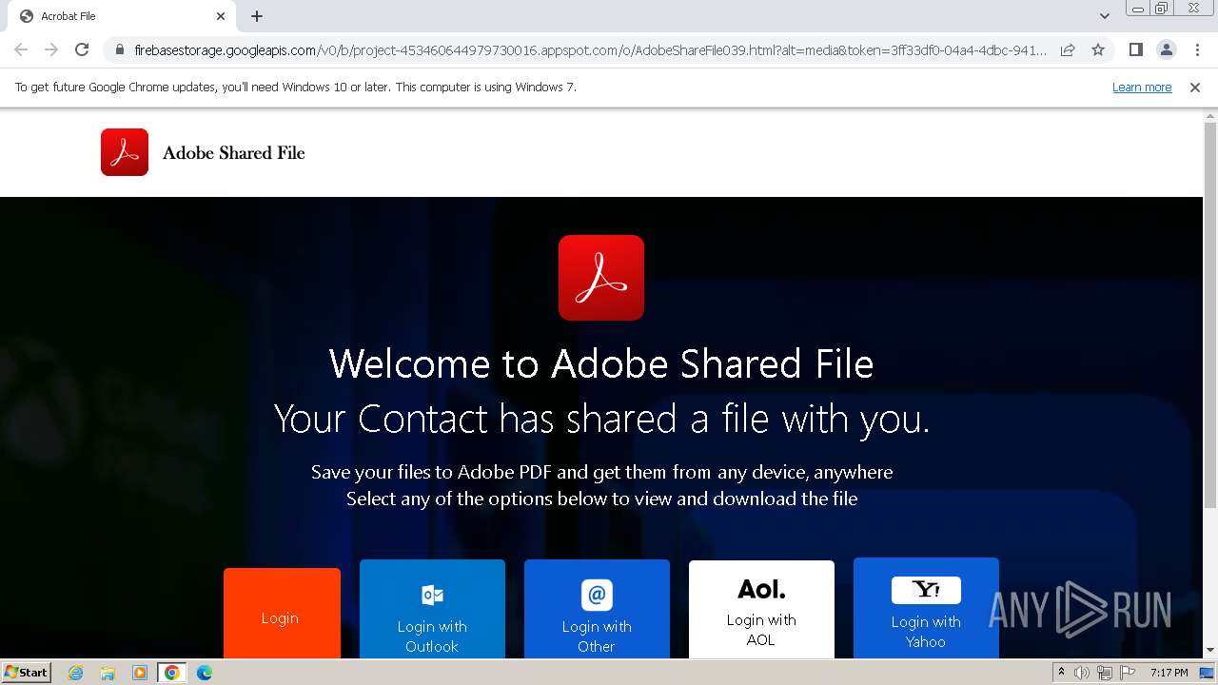Open the Chrome three-dot menu
This screenshot has height=685, width=1218.
(1197, 49)
